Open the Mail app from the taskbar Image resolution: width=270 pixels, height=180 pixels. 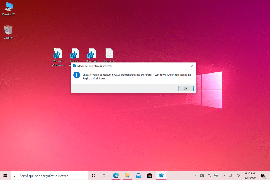pyautogui.click(x=138, y=176)
